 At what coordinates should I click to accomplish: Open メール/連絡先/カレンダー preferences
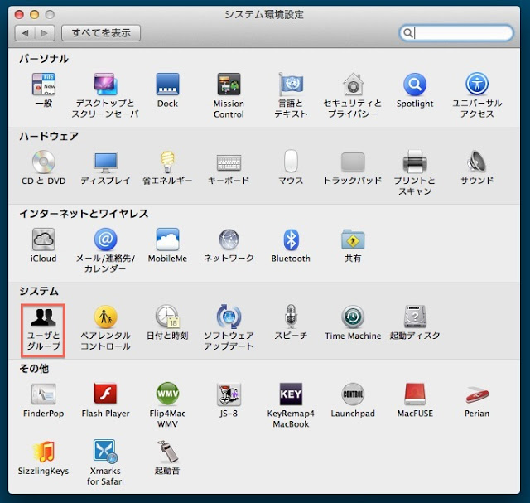[105, 250]
